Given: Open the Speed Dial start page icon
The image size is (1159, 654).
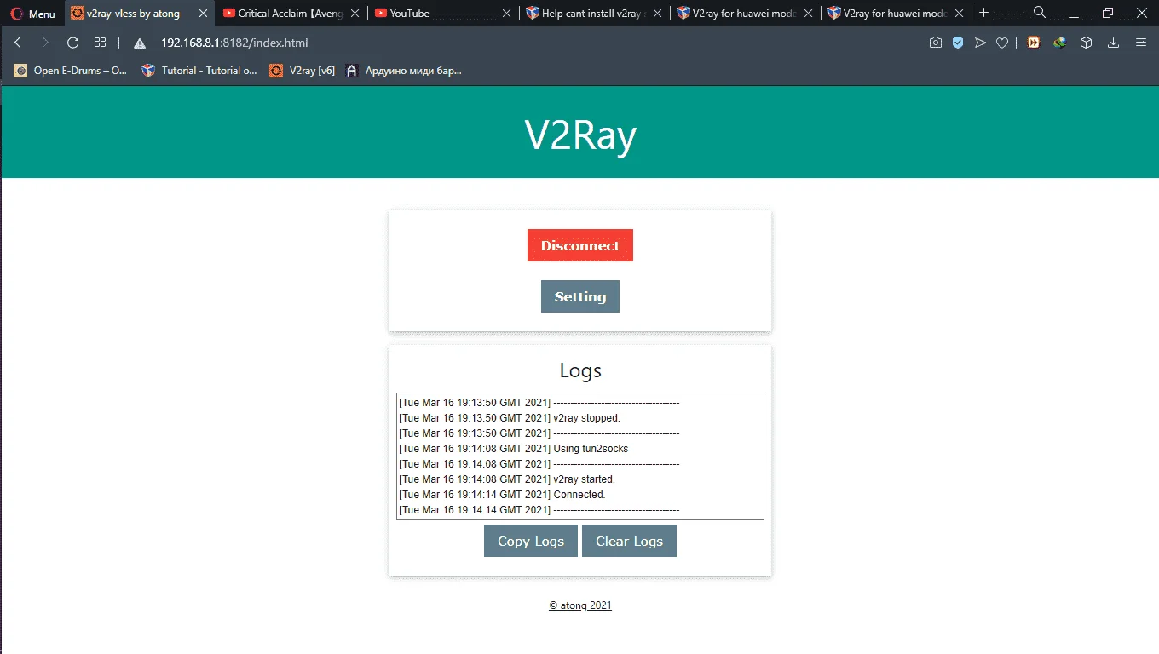Looking at the screenshot, I should click(x=100, y=43).
